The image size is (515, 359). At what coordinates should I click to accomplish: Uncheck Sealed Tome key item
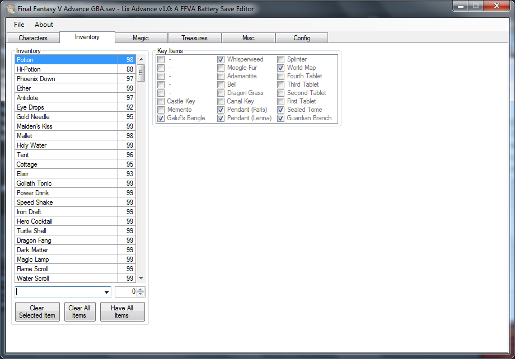click(281, 110)
